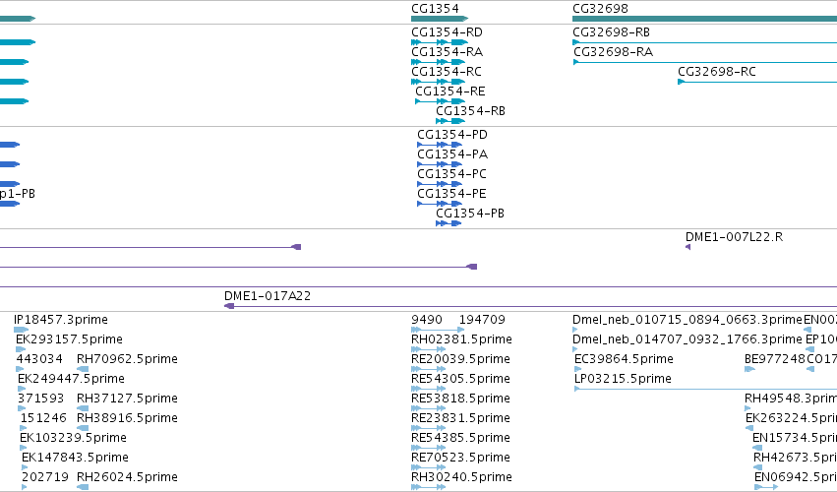837x492 pixels.
Task: Select protein CG1354-PD
Action: coord(452,135)
